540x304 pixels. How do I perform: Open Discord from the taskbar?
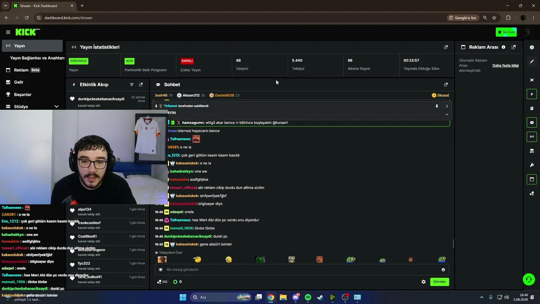296,297
